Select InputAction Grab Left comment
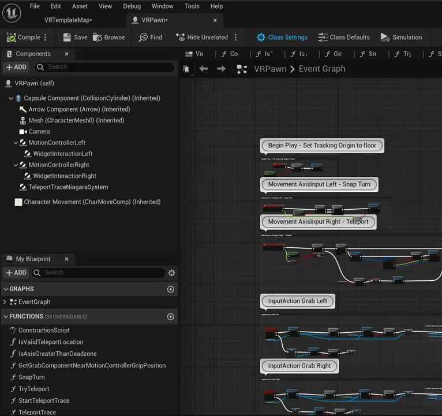 297,301
